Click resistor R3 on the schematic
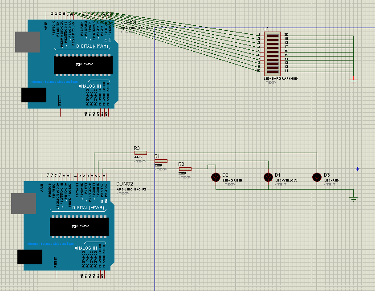 point(140,152)
